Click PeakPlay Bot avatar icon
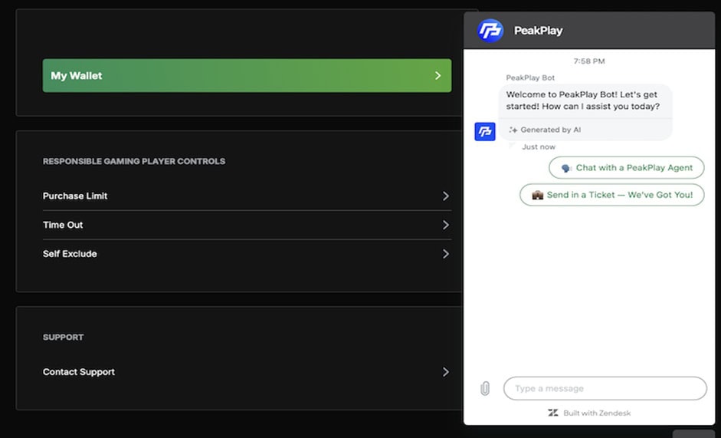The width and height of the screenshot is (721, 438). [485, 131]
